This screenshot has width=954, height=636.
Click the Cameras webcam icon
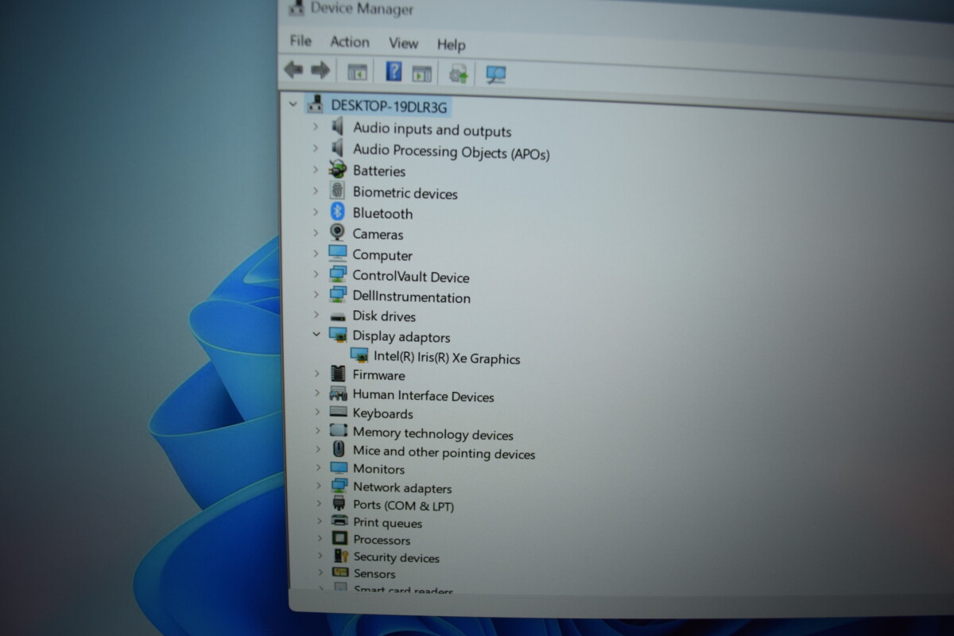click(337, 233)
